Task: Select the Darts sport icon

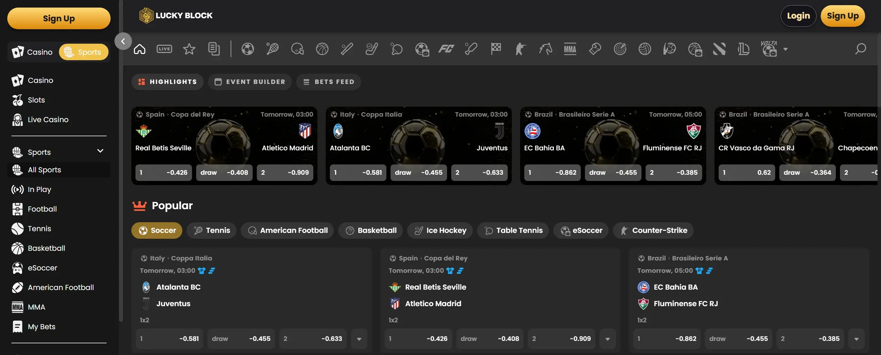Action: 620,49
